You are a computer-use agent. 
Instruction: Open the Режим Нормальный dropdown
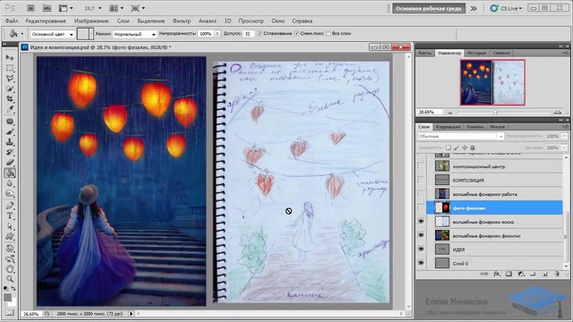134,34
